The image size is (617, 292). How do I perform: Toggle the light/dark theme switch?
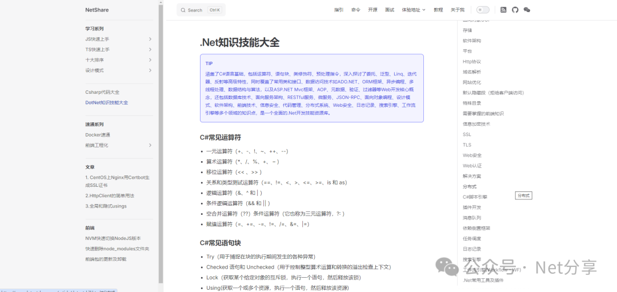tap(483, 10)
